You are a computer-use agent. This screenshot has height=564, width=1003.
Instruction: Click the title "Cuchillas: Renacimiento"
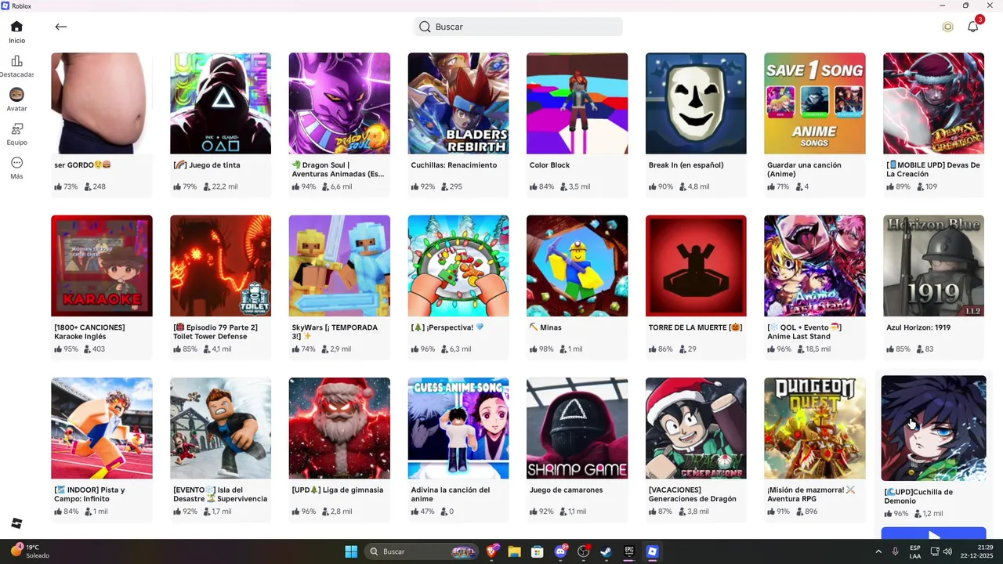coord(454,165)
